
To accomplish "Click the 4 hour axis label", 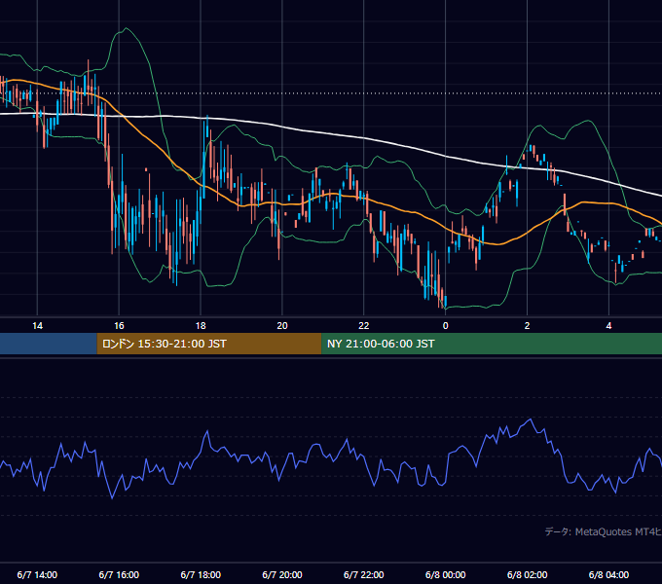I will pos(608,326).
